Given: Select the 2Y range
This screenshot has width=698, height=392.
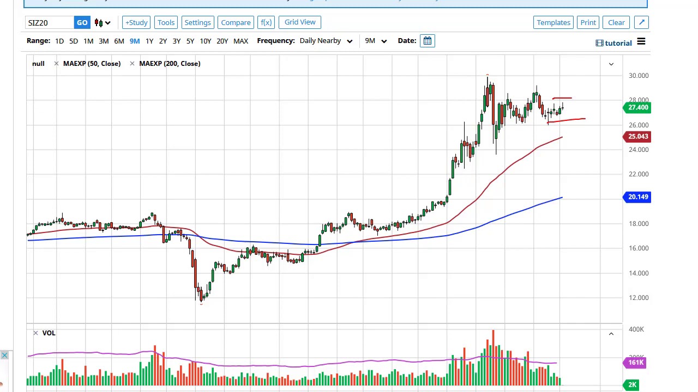Looking at the screenshot, I should (163, 41).
